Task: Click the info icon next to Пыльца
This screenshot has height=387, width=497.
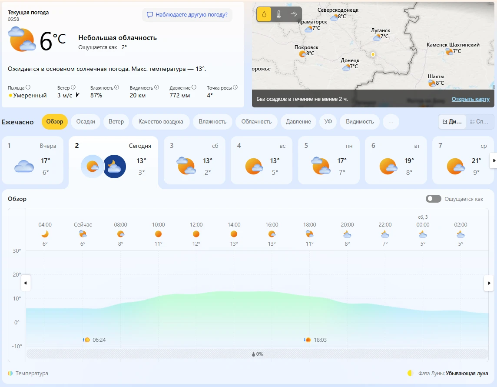Action: 28,87
